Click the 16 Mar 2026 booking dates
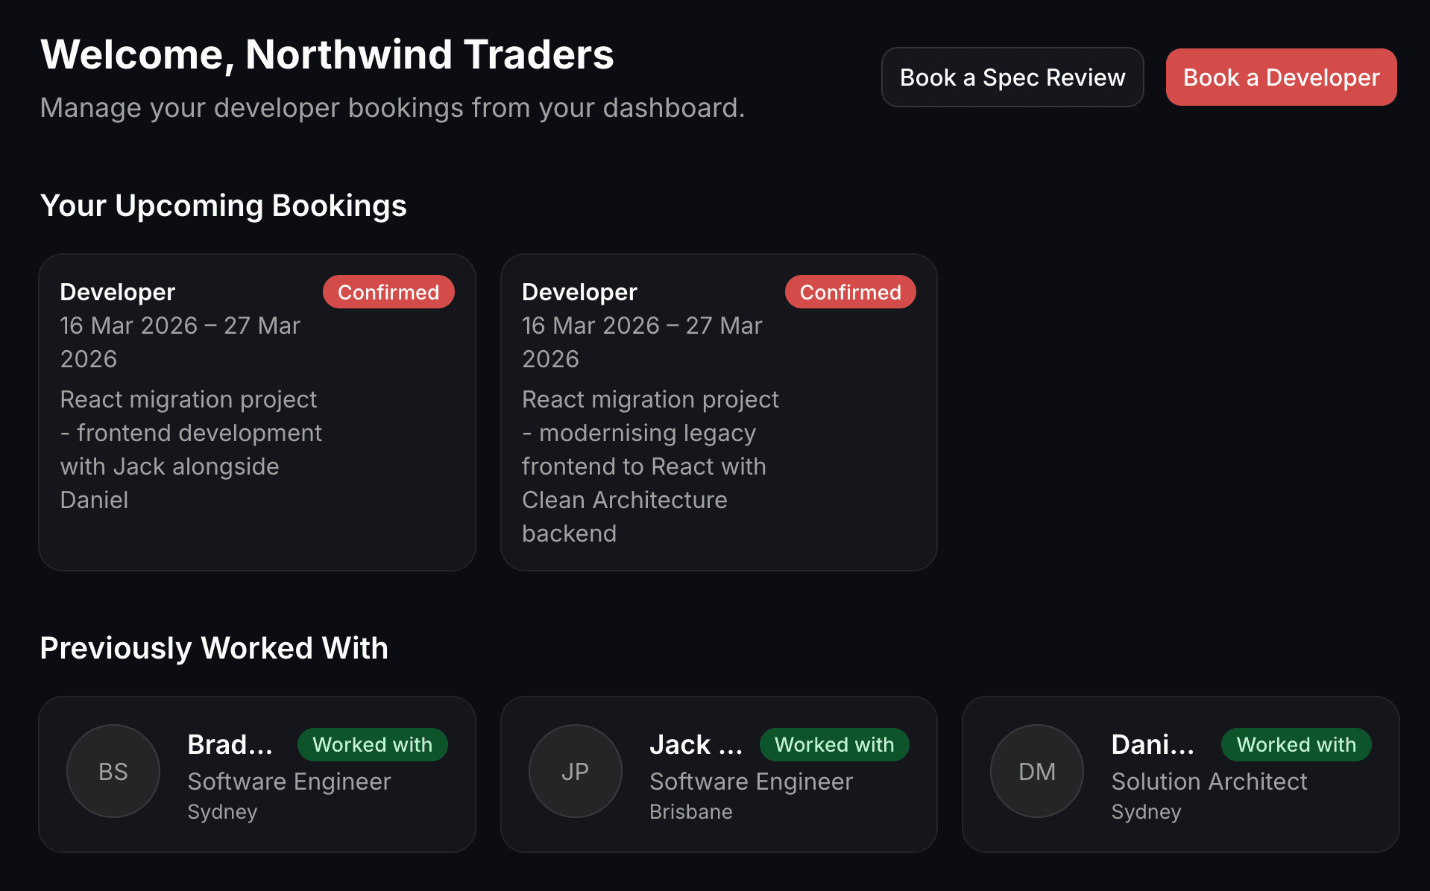Viewport: 1430px width, 891px height. point(180,341)
